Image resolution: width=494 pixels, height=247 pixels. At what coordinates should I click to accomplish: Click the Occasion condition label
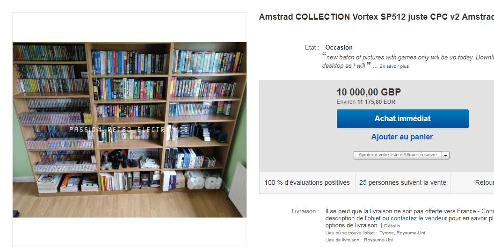click(339, 48)
